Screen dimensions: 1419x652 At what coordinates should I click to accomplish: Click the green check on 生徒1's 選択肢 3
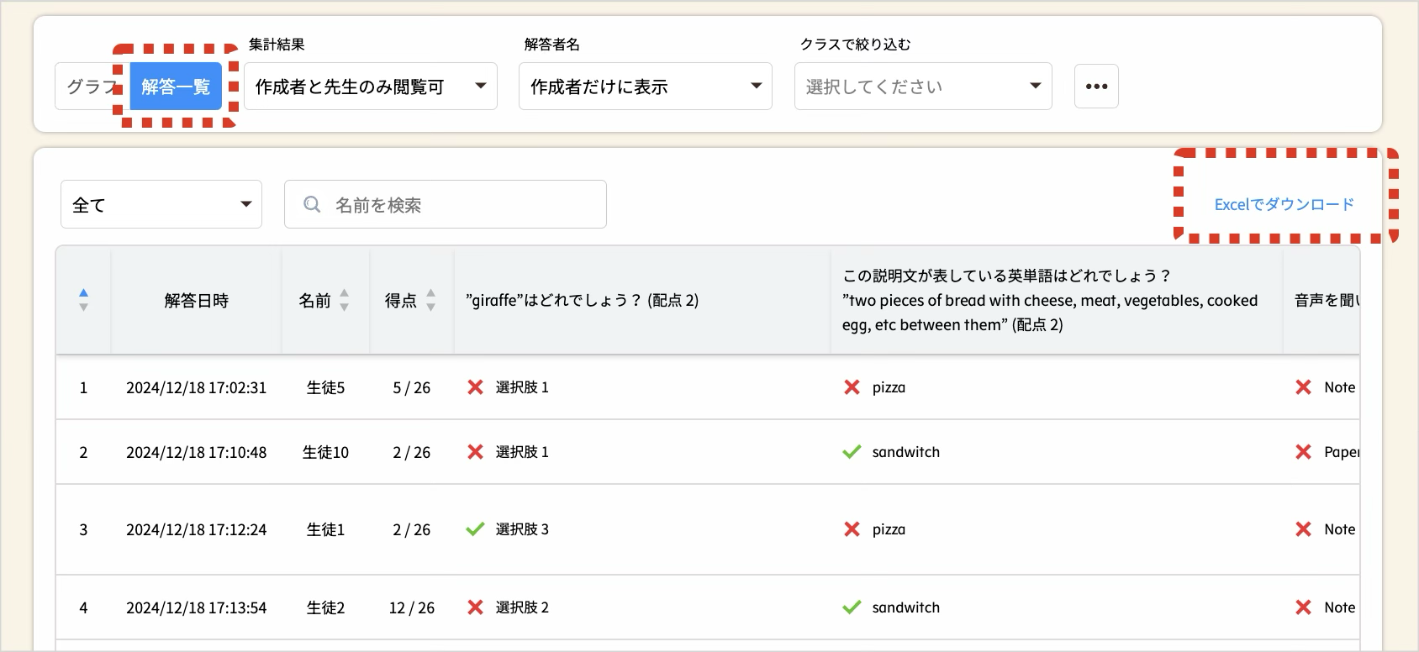(x=476, y=529)
